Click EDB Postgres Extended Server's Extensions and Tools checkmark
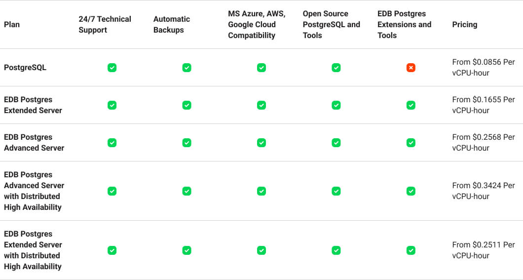The height and width of the screenshot is (280, 523). [x=411, y=105]
